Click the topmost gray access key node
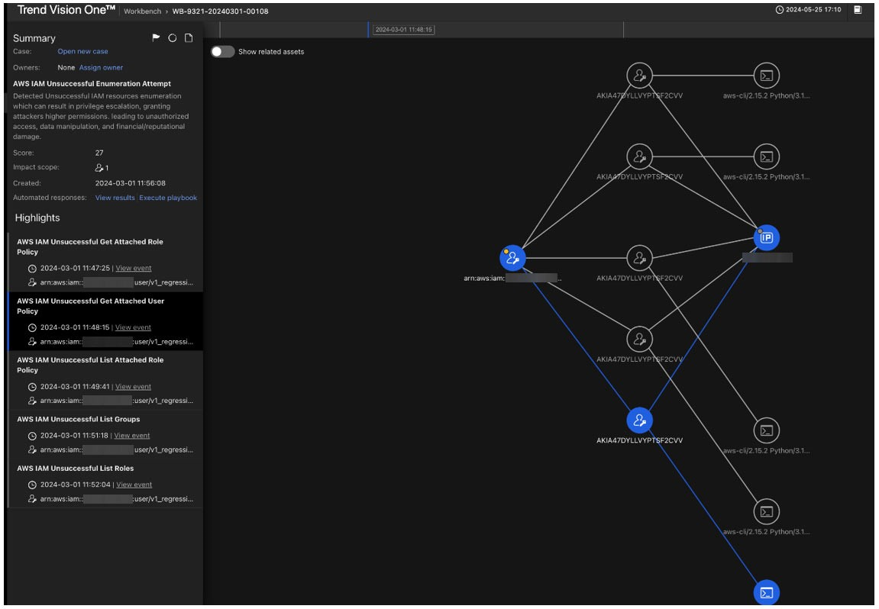This screenshot has width=879, height=609. coord(639,76)
